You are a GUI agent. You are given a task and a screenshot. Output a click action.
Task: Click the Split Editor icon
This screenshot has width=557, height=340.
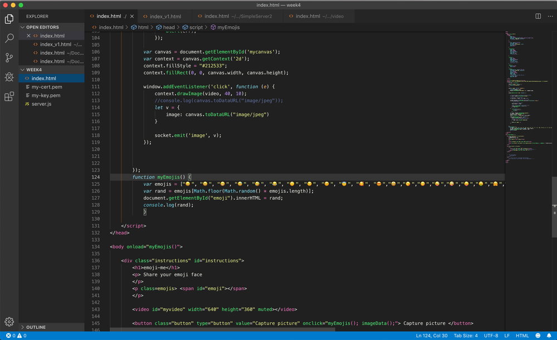[538, 16]
